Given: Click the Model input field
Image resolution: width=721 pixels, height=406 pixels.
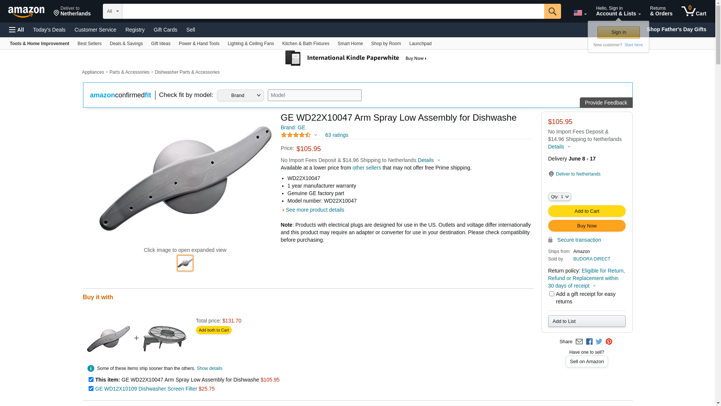Looking at the screenshot, I should coord(314,95).
